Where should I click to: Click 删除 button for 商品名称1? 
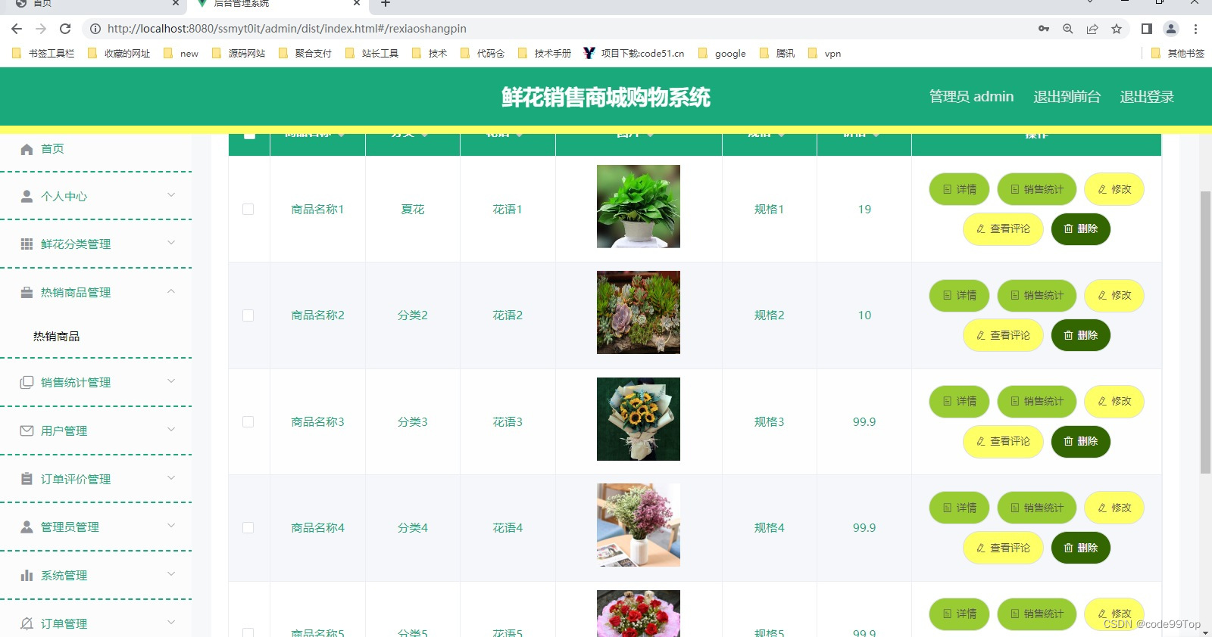[1081, 228]
